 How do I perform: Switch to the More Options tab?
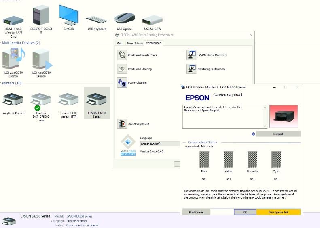[x=135, y=43]
